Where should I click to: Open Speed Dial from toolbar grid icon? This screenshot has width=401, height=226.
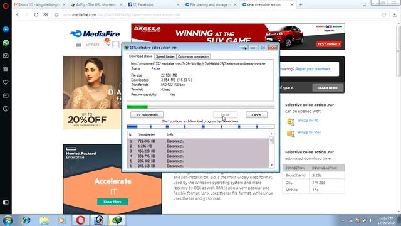(x=46, y=14)
